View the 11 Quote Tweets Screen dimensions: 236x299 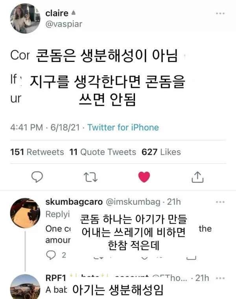[x=103, y=152]
